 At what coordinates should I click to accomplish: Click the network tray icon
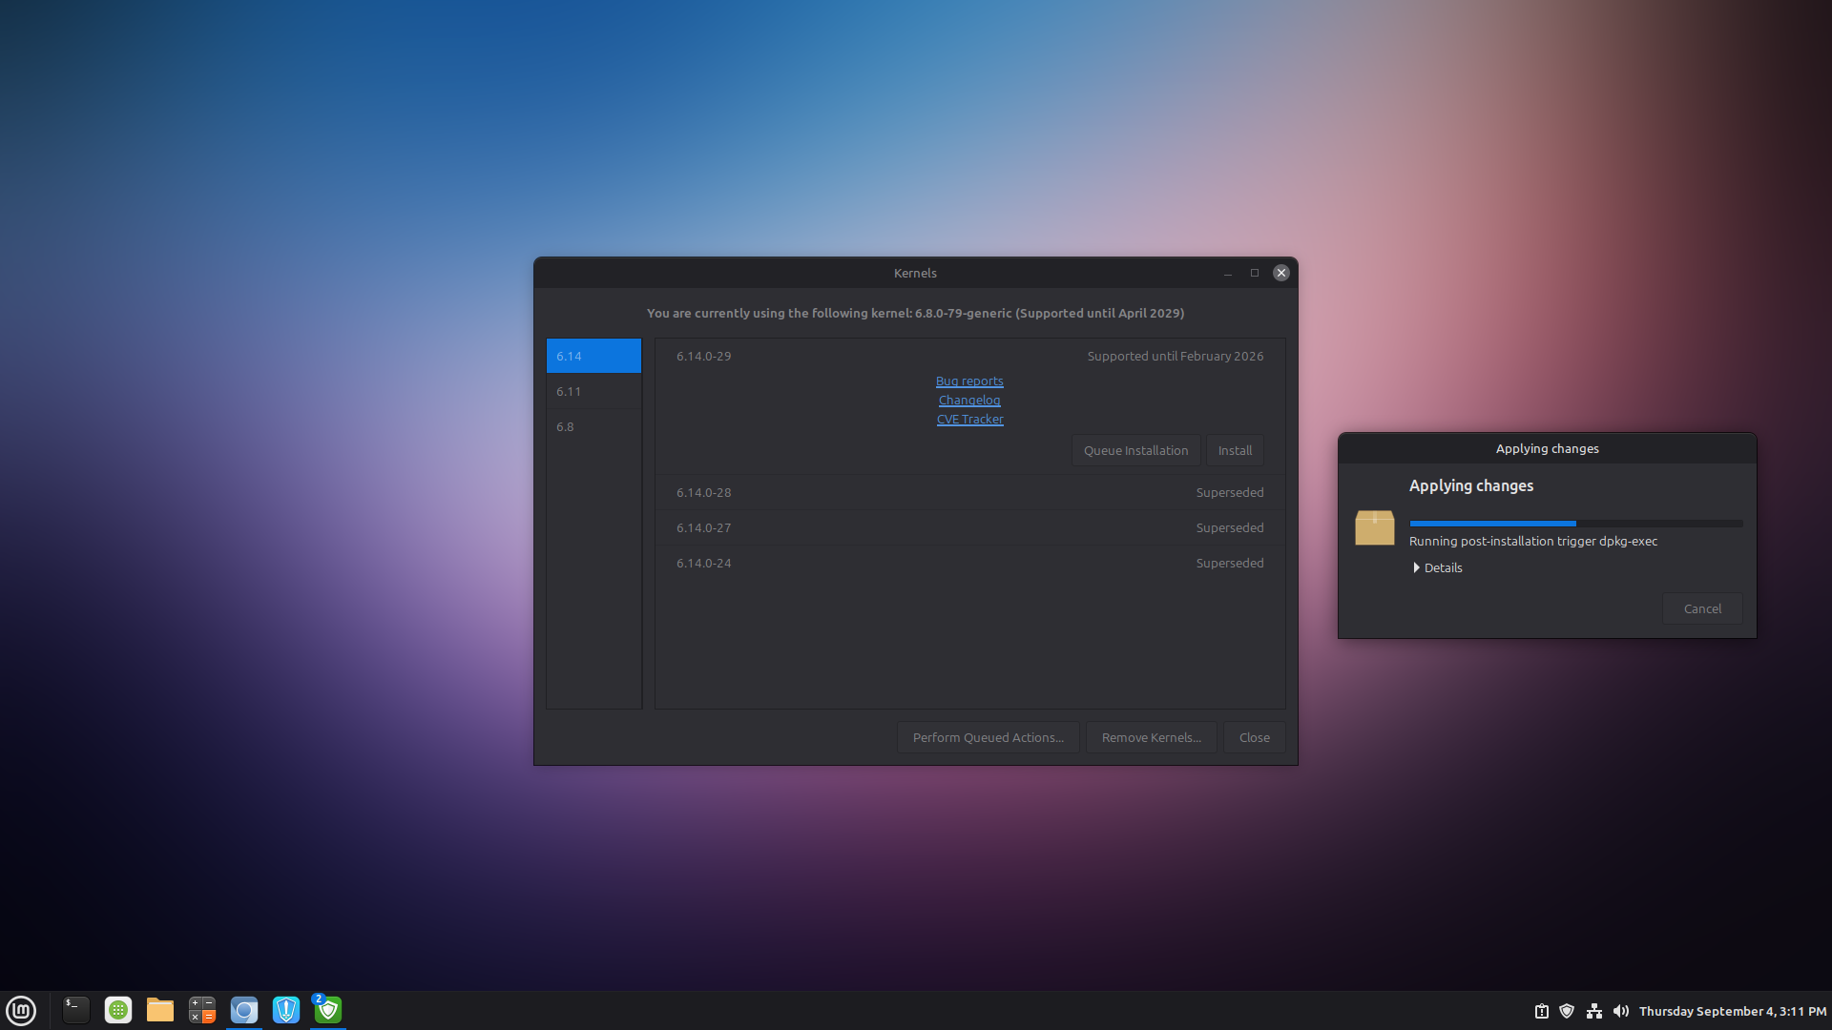pos(1593,1011)
